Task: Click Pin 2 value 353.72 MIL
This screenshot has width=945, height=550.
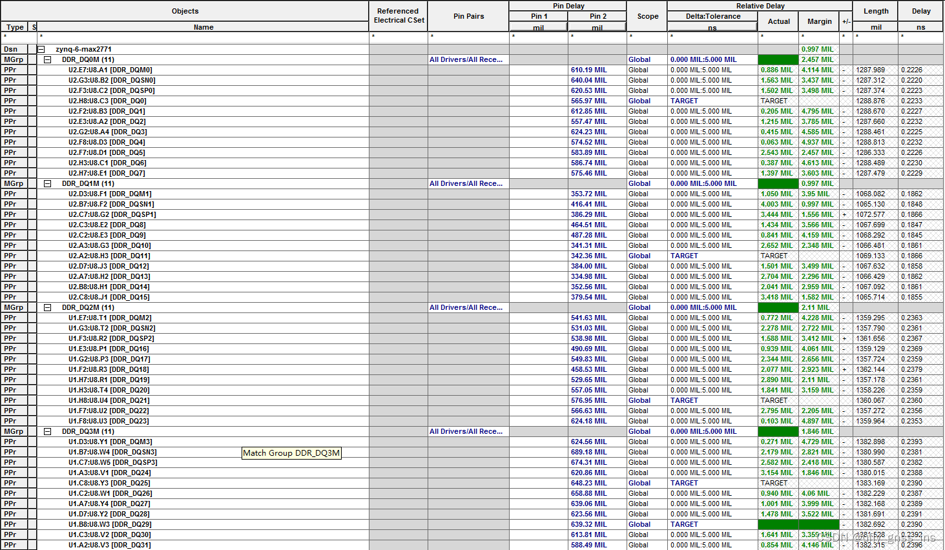Action: [588, 194]
